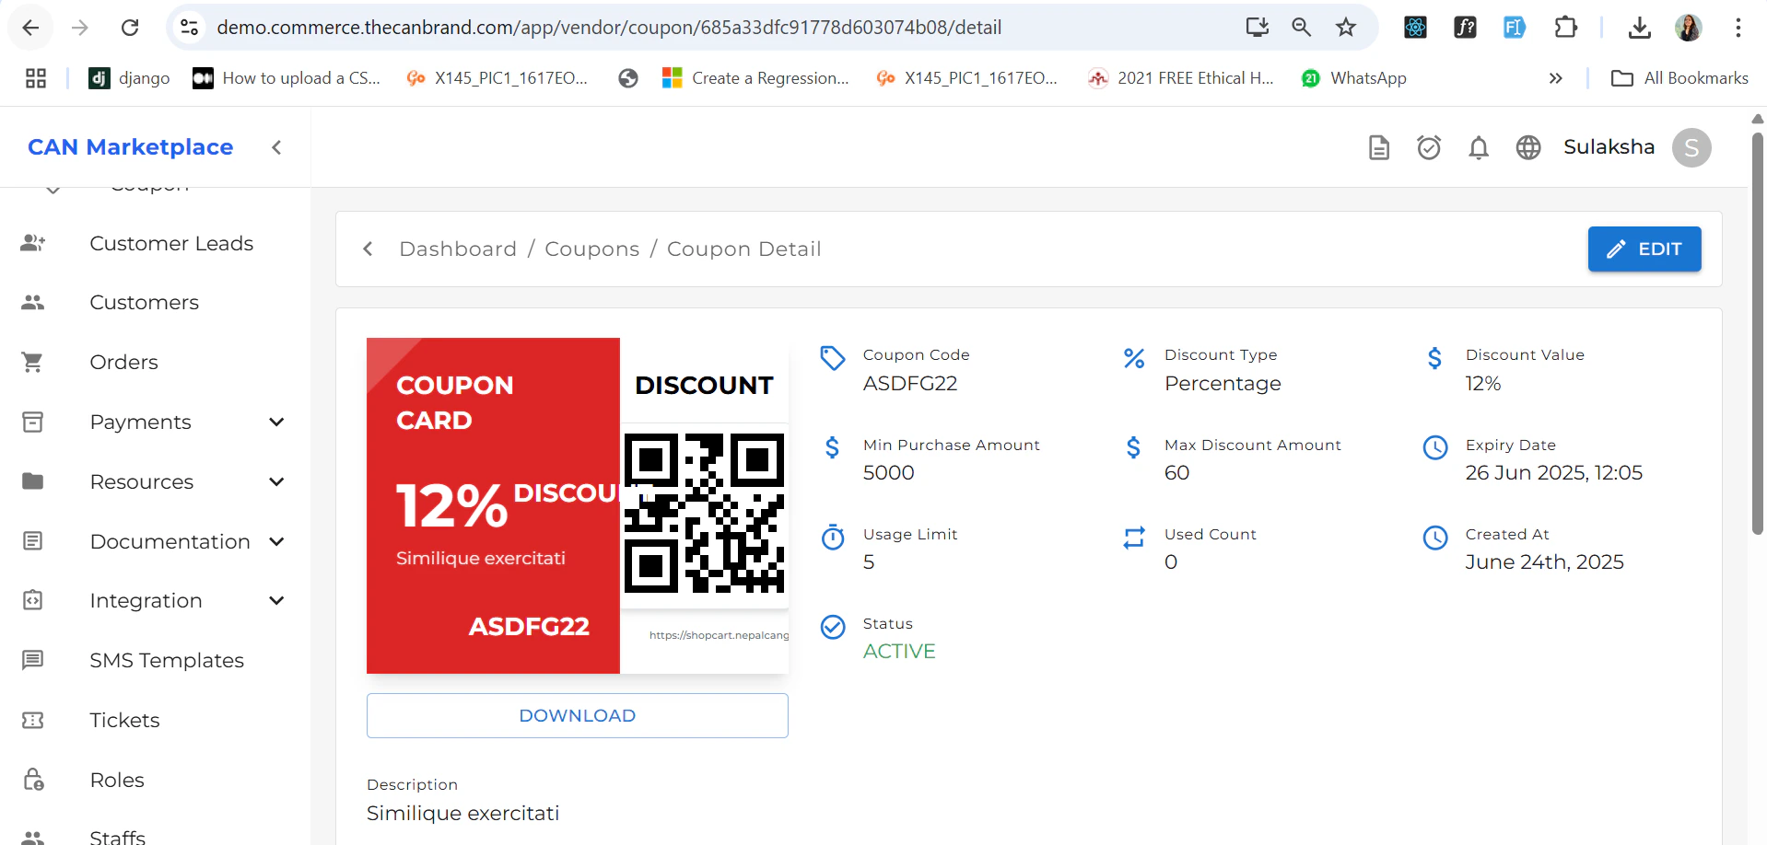This screenshot has height=845, width=1767.
Task: Open the React DevTools extension icon
Action: click(1415, 28)
